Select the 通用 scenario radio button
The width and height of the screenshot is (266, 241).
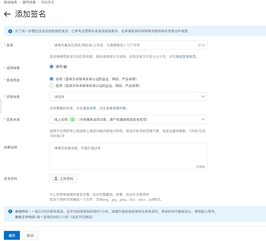(x=51, y=67)
